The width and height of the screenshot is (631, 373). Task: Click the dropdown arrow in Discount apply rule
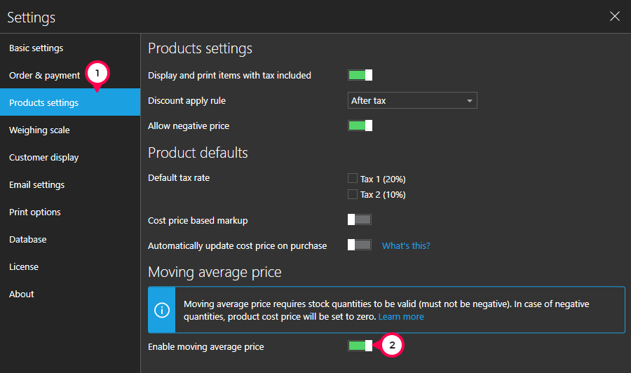(469, 100)
